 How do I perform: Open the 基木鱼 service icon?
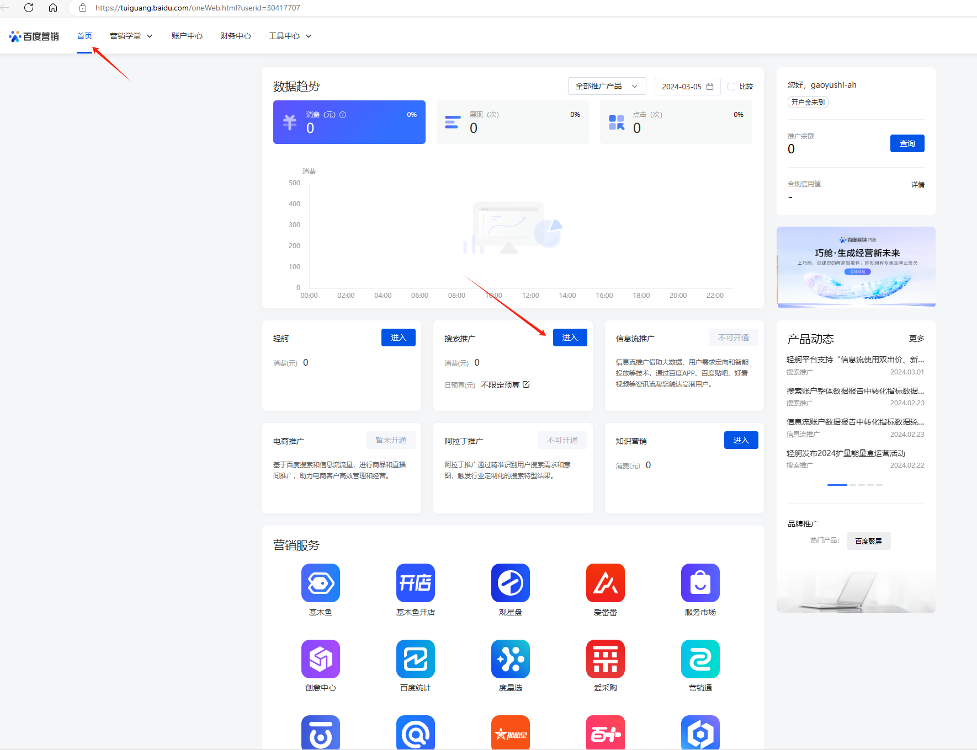pyautogui.click(x=321, y=583)
